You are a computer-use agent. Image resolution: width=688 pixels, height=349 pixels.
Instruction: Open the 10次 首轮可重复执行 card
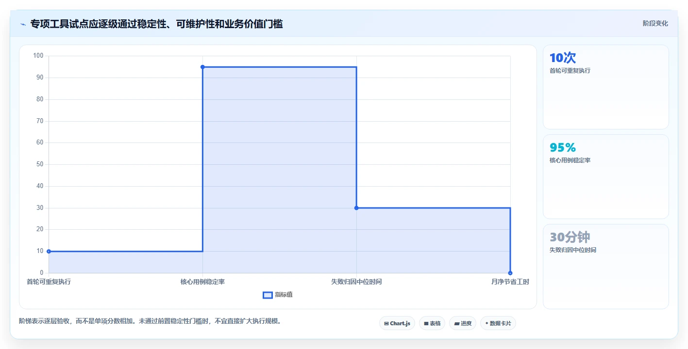[x=606, y=87]
